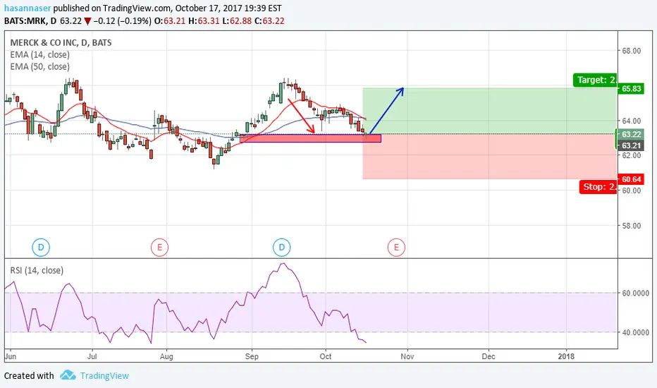
Task: Click the 63.22 current price tag
Action: pyautogui.click(x=631, y=134)
